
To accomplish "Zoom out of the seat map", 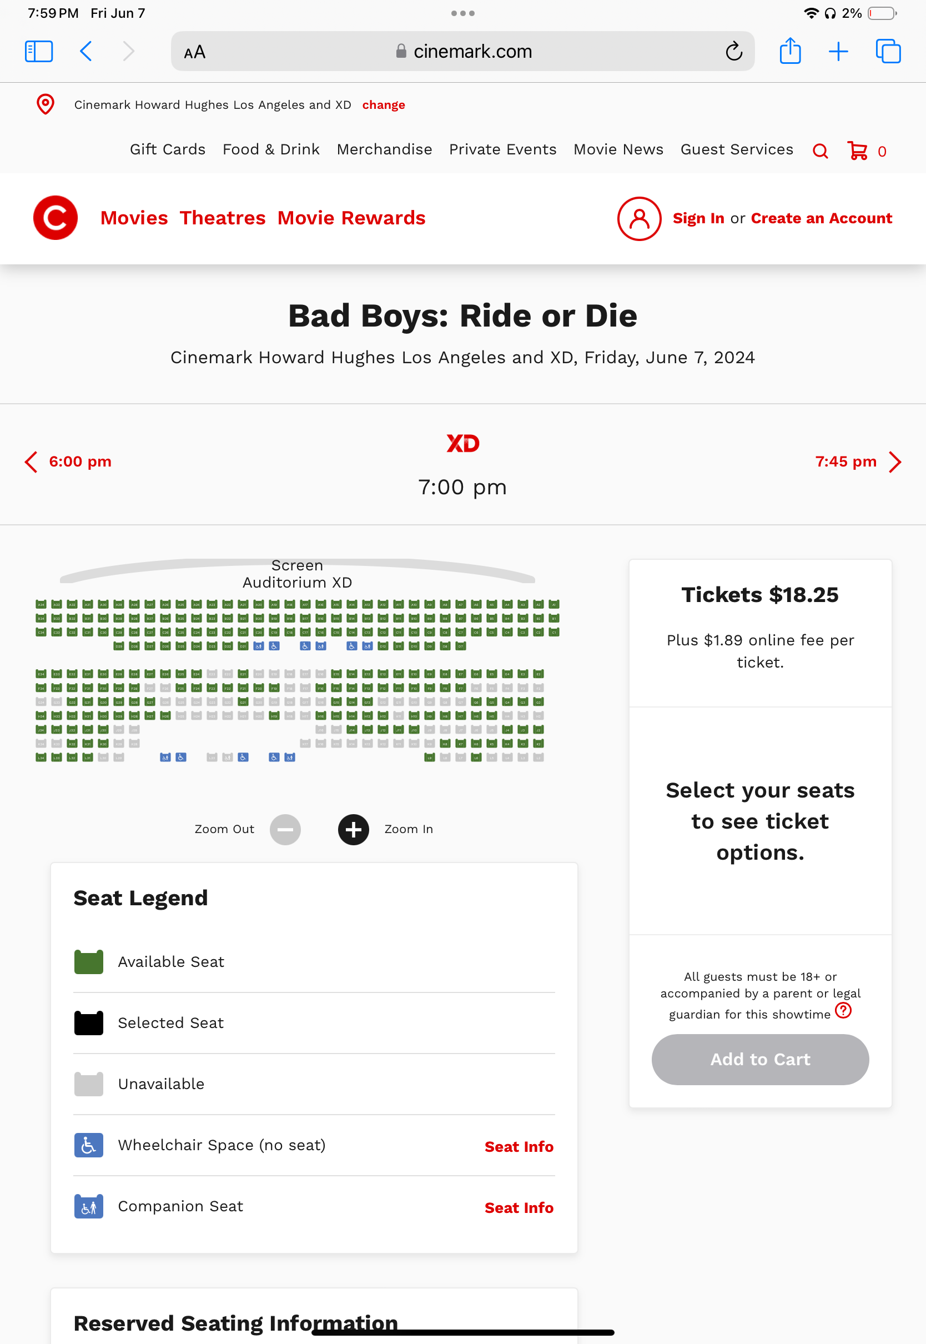I will pyautogui.click(x=285, y=829).
